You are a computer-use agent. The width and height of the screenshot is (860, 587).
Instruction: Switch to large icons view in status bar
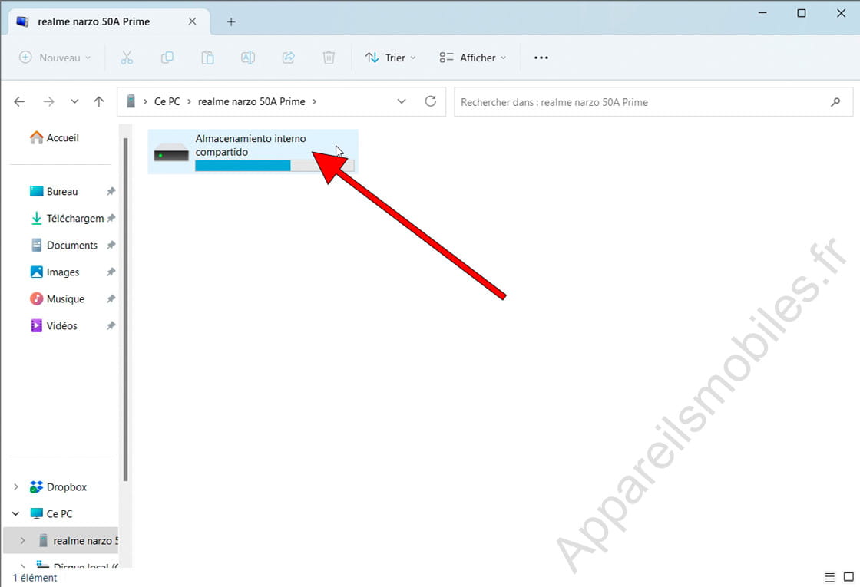coord(848,577)
